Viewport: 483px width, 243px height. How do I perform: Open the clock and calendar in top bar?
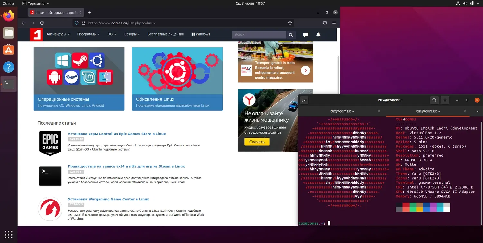coord(250,4)
